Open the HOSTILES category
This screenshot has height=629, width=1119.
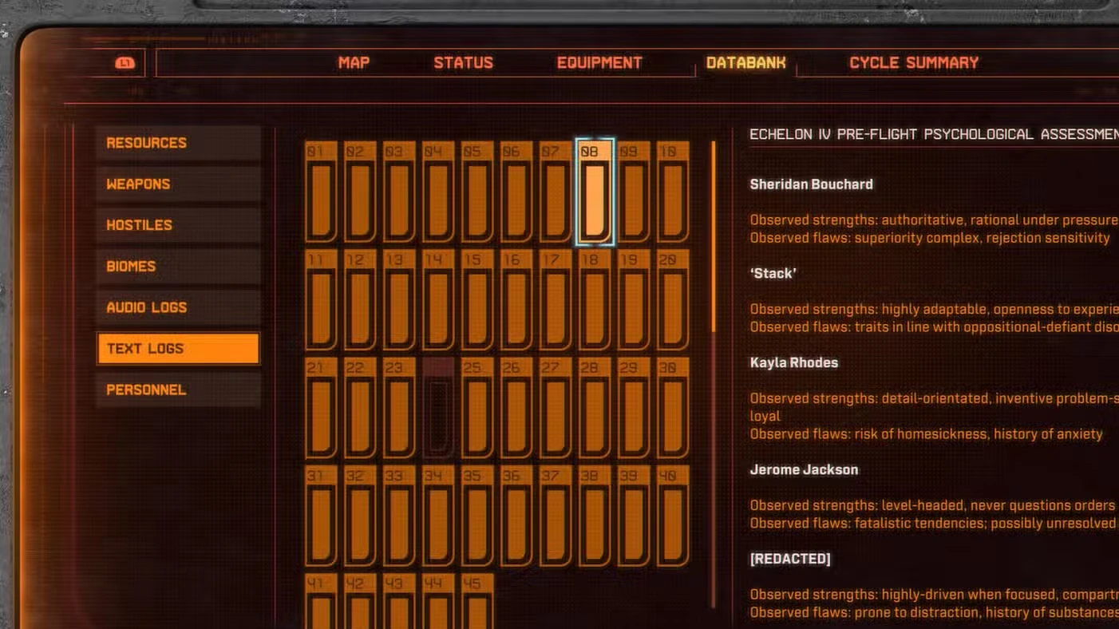click(179, 225)
